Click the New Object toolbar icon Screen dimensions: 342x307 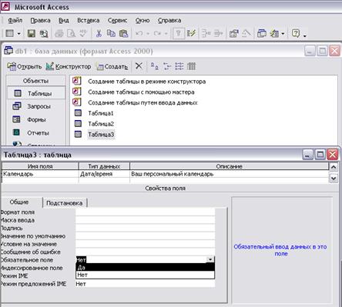coord(274,33)
